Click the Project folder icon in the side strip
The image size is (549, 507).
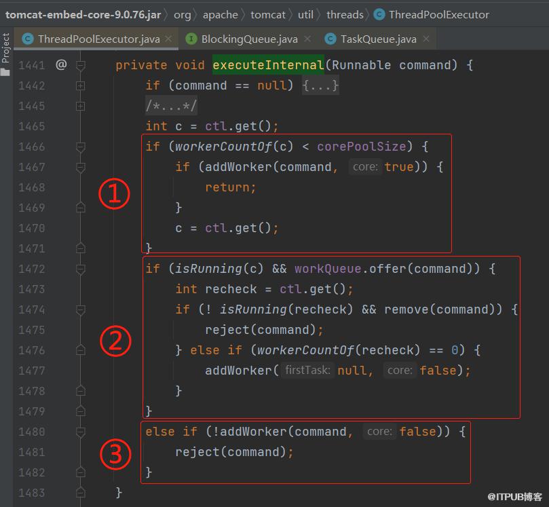pyautogui.click(x=5, y=72)
